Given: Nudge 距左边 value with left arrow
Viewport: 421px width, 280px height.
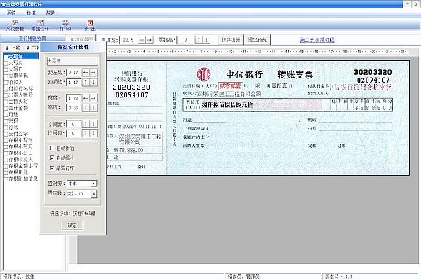Looking at the screenshot, I should click(x=86, y=72).
